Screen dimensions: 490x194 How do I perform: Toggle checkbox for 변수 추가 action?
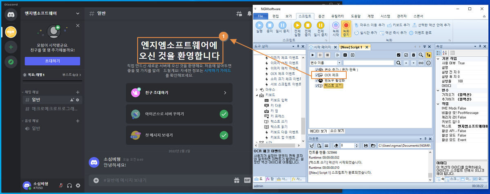click(x=317, y=70)
